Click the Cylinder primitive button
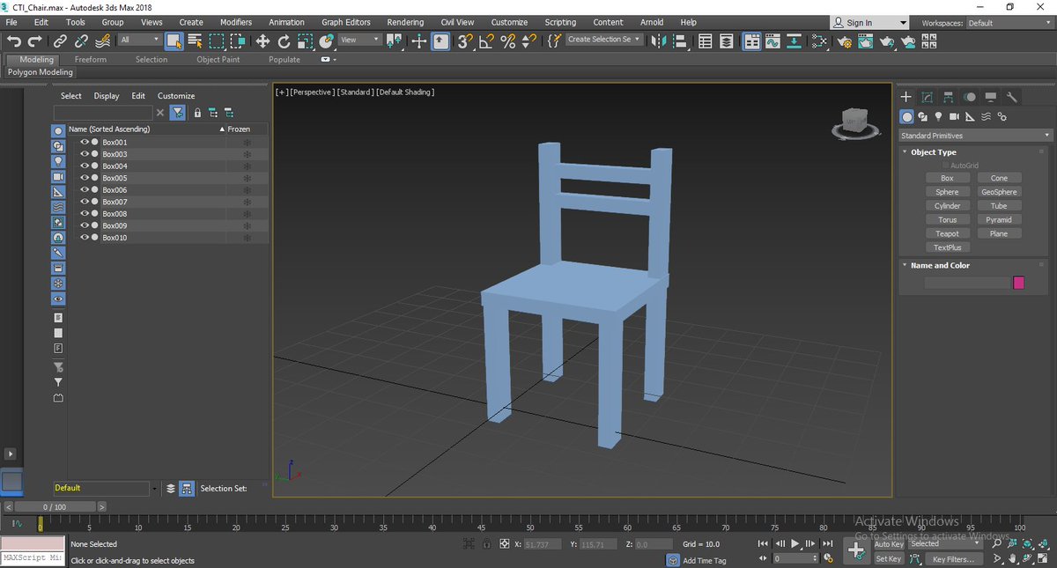Screen dimensions: 1057x568 947,206
